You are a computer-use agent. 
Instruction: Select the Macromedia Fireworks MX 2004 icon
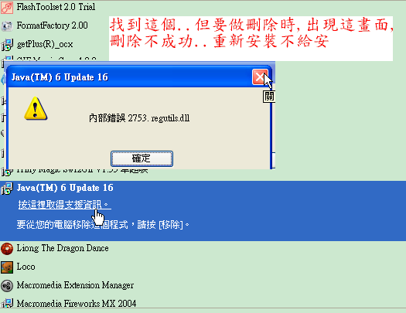[7, 304]
